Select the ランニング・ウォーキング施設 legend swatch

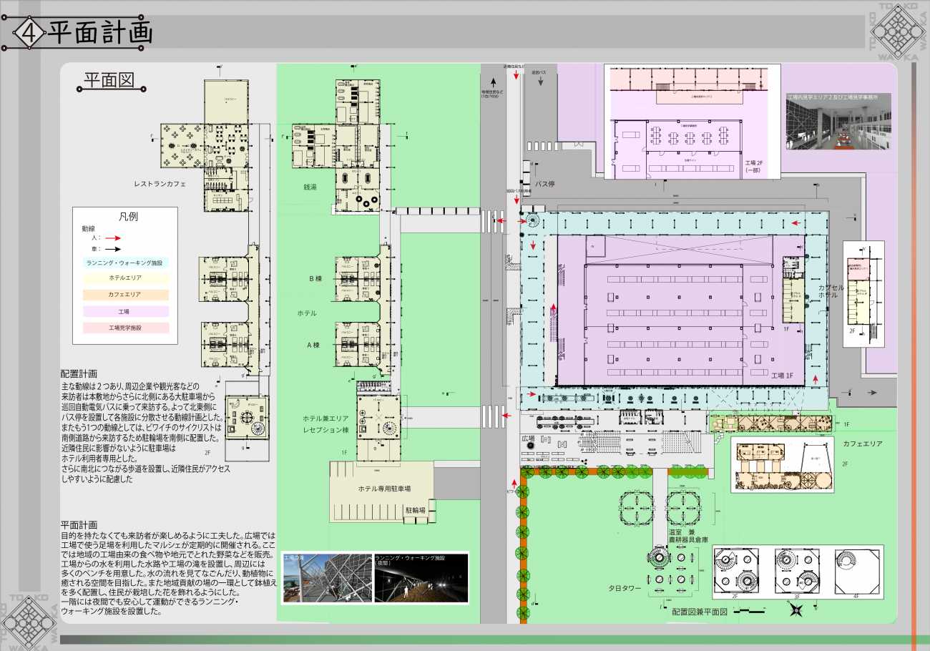[x=125, y=263]
